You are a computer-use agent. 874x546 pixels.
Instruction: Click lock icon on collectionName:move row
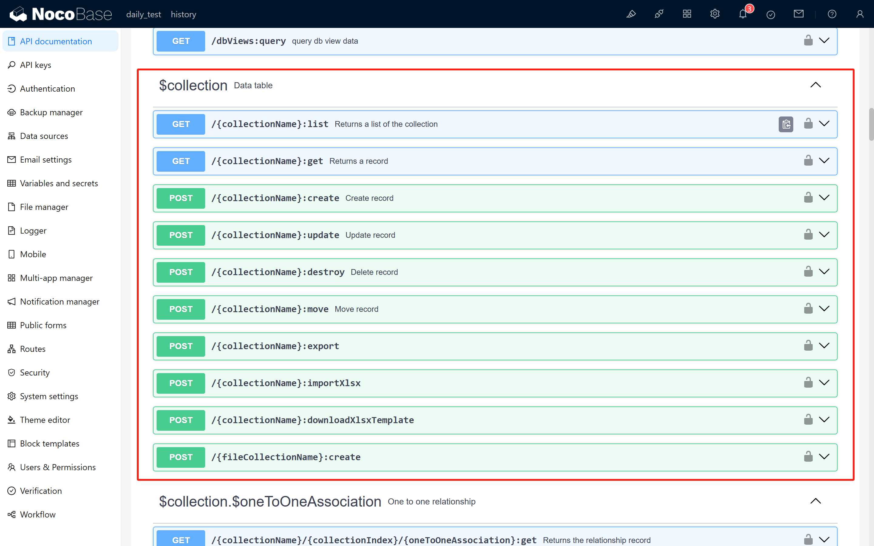[x=808, y=308]
